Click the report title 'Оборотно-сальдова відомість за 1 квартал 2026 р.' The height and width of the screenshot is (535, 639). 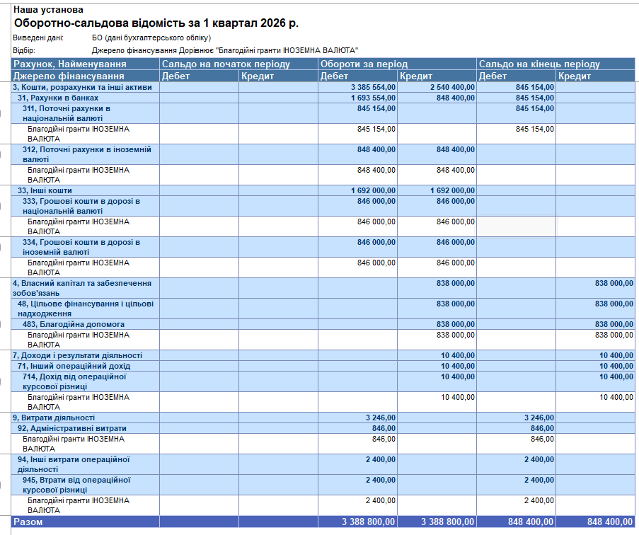pos(156,23)
